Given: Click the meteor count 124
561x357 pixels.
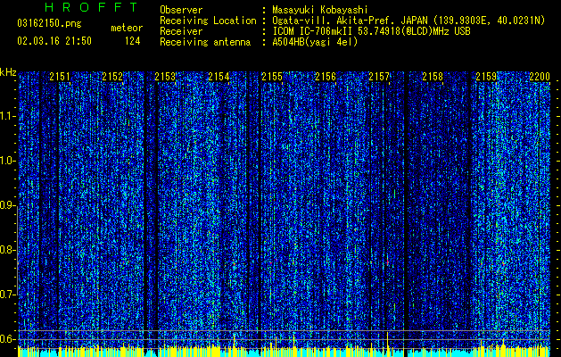Looking at the screenshot, I should 132,41.
